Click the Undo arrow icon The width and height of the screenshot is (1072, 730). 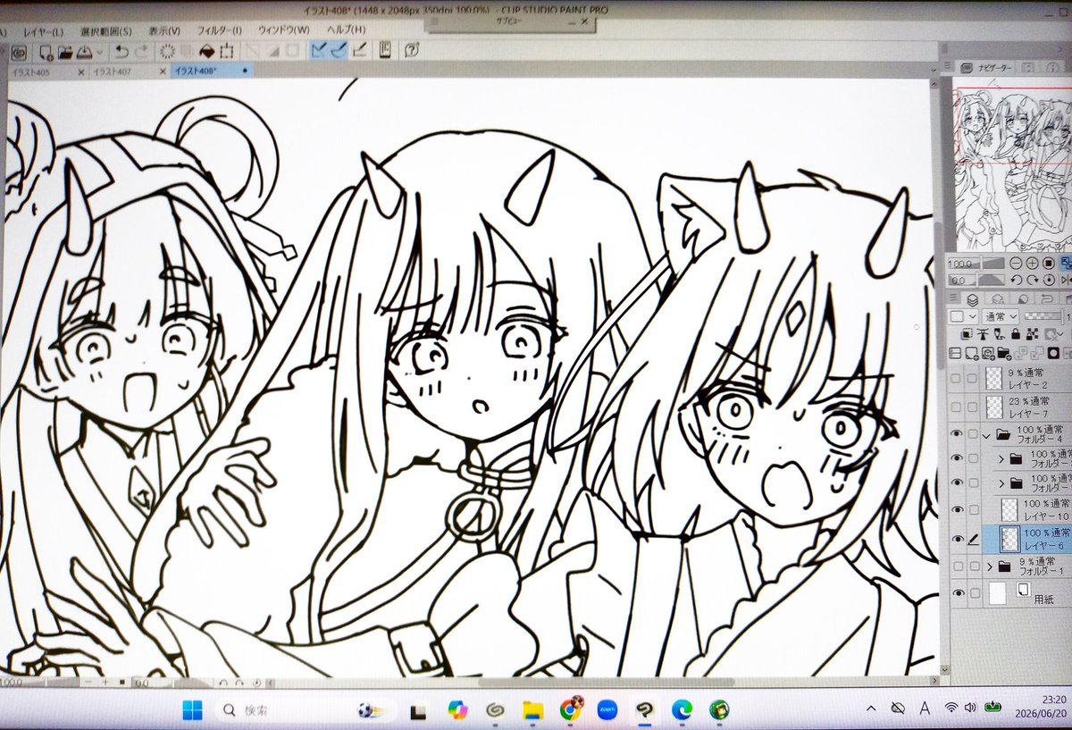[121, 52]
